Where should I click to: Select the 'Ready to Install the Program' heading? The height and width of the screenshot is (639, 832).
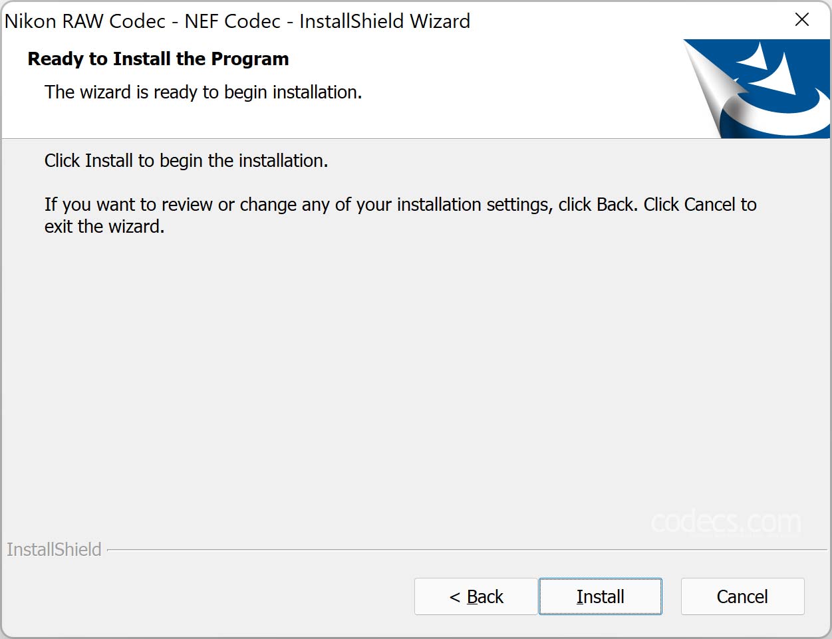158,59
